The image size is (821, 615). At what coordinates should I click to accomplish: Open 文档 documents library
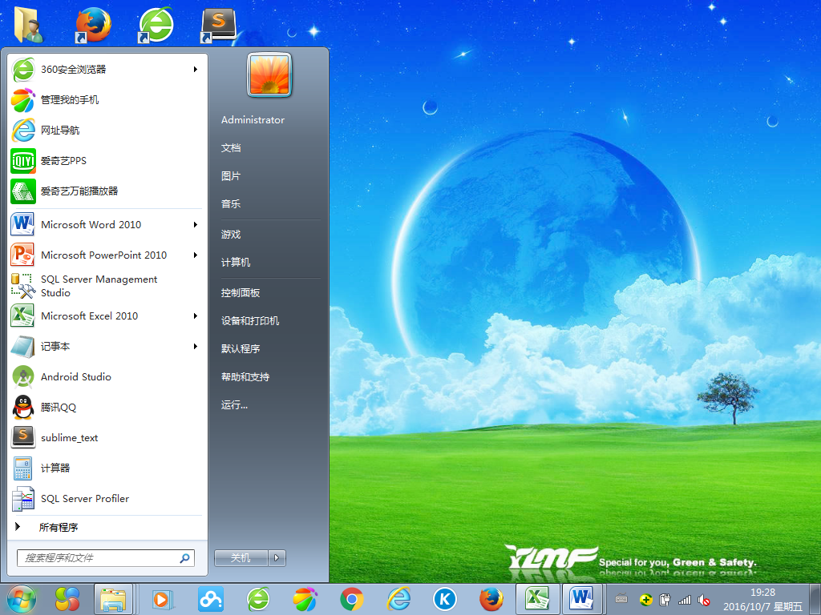coord(231,148)
